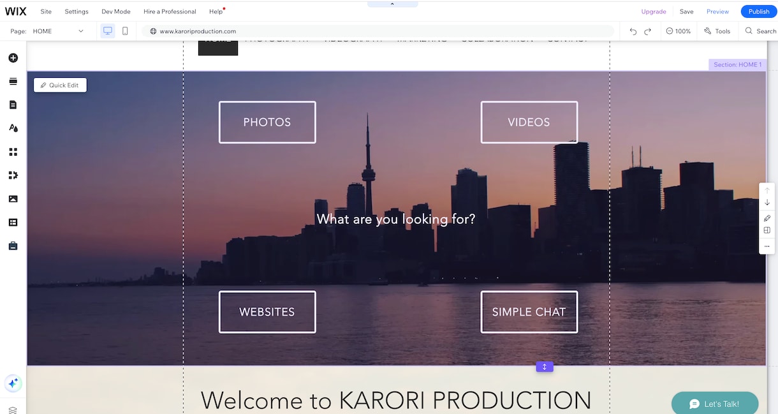Open the Media panel in the sidebar
Viewport: 778px width, 414px height.
coord(13,198)
